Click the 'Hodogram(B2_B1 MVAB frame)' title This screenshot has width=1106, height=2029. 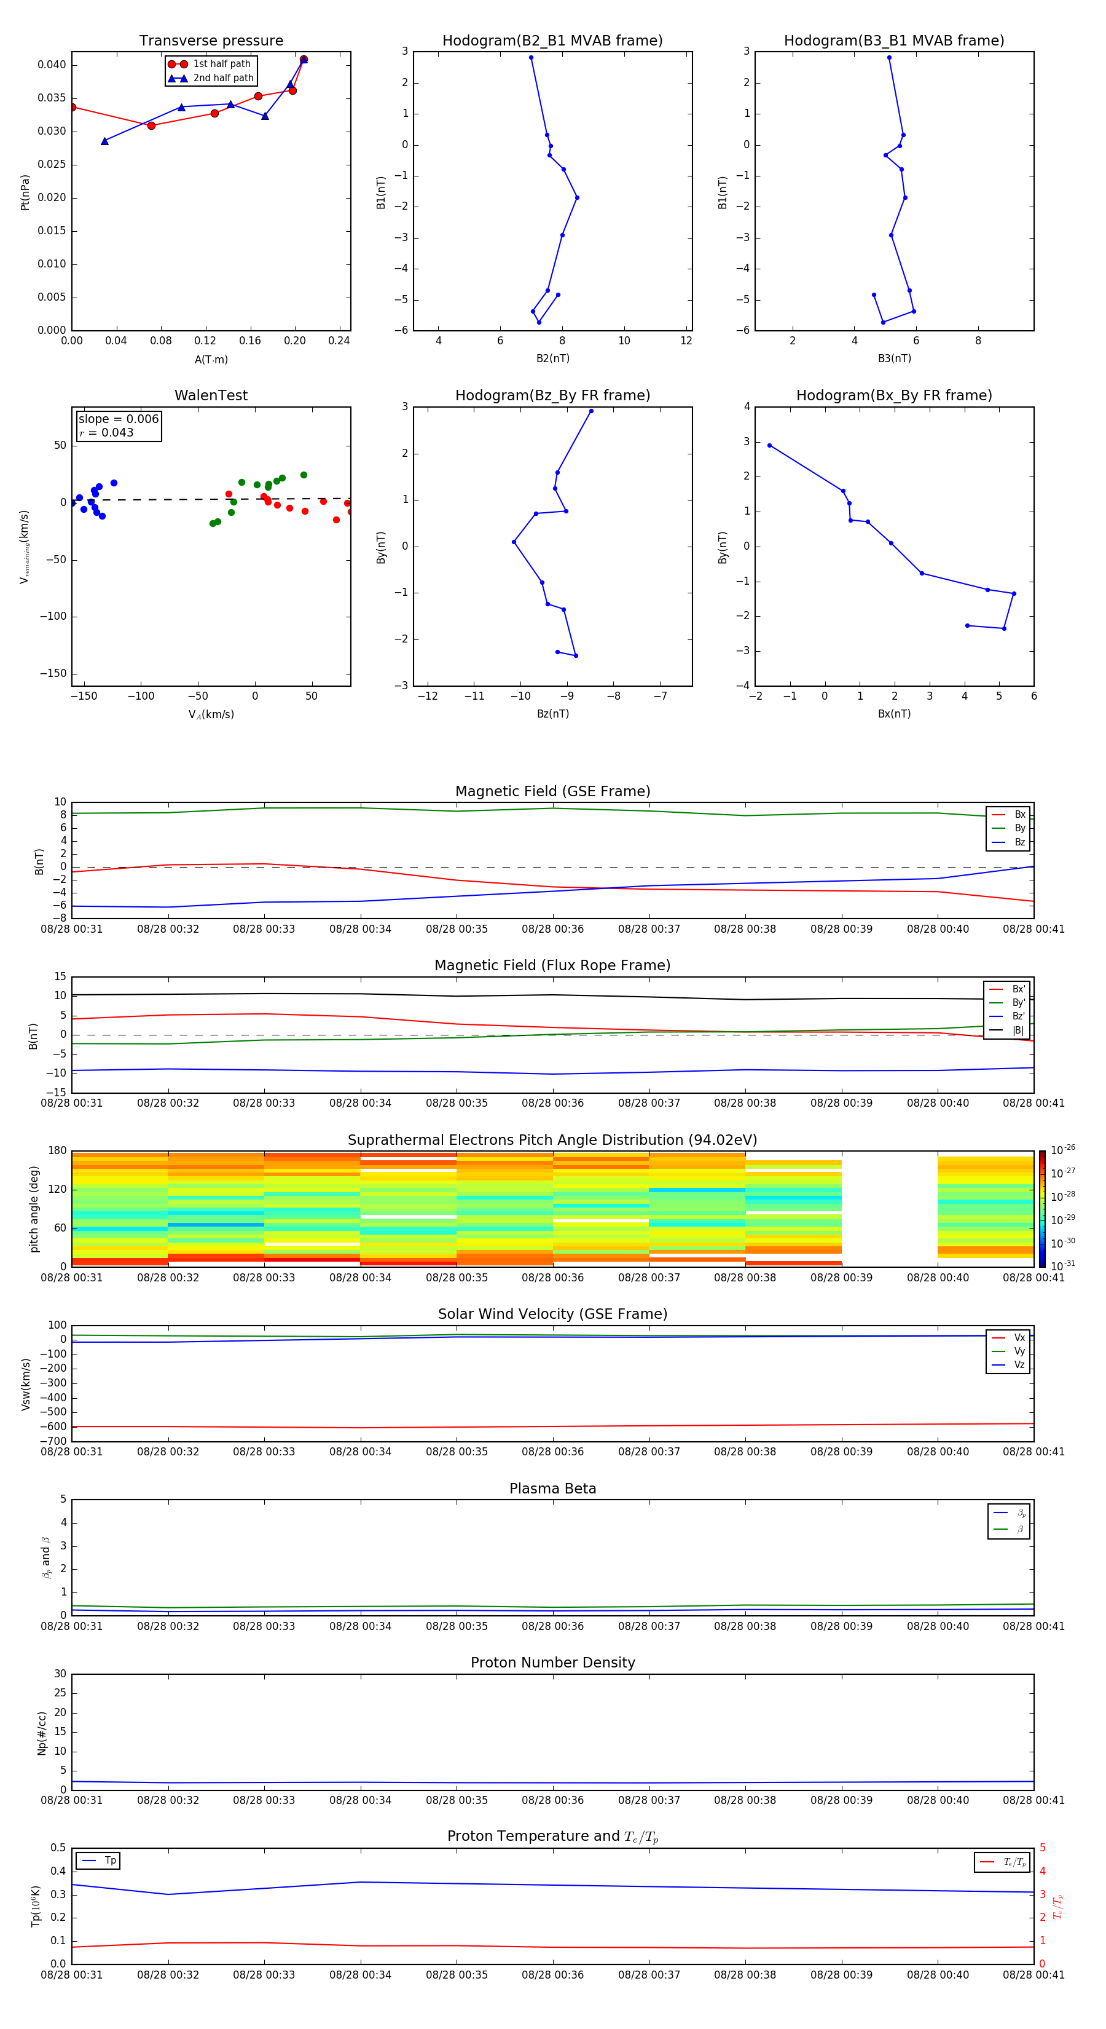coord(552,41)
